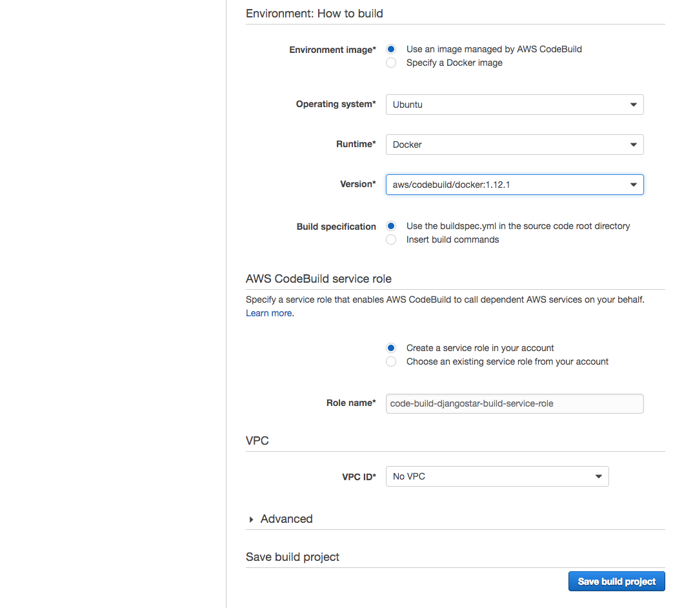Select 'Specify a Docker image' option

[391, 63]
